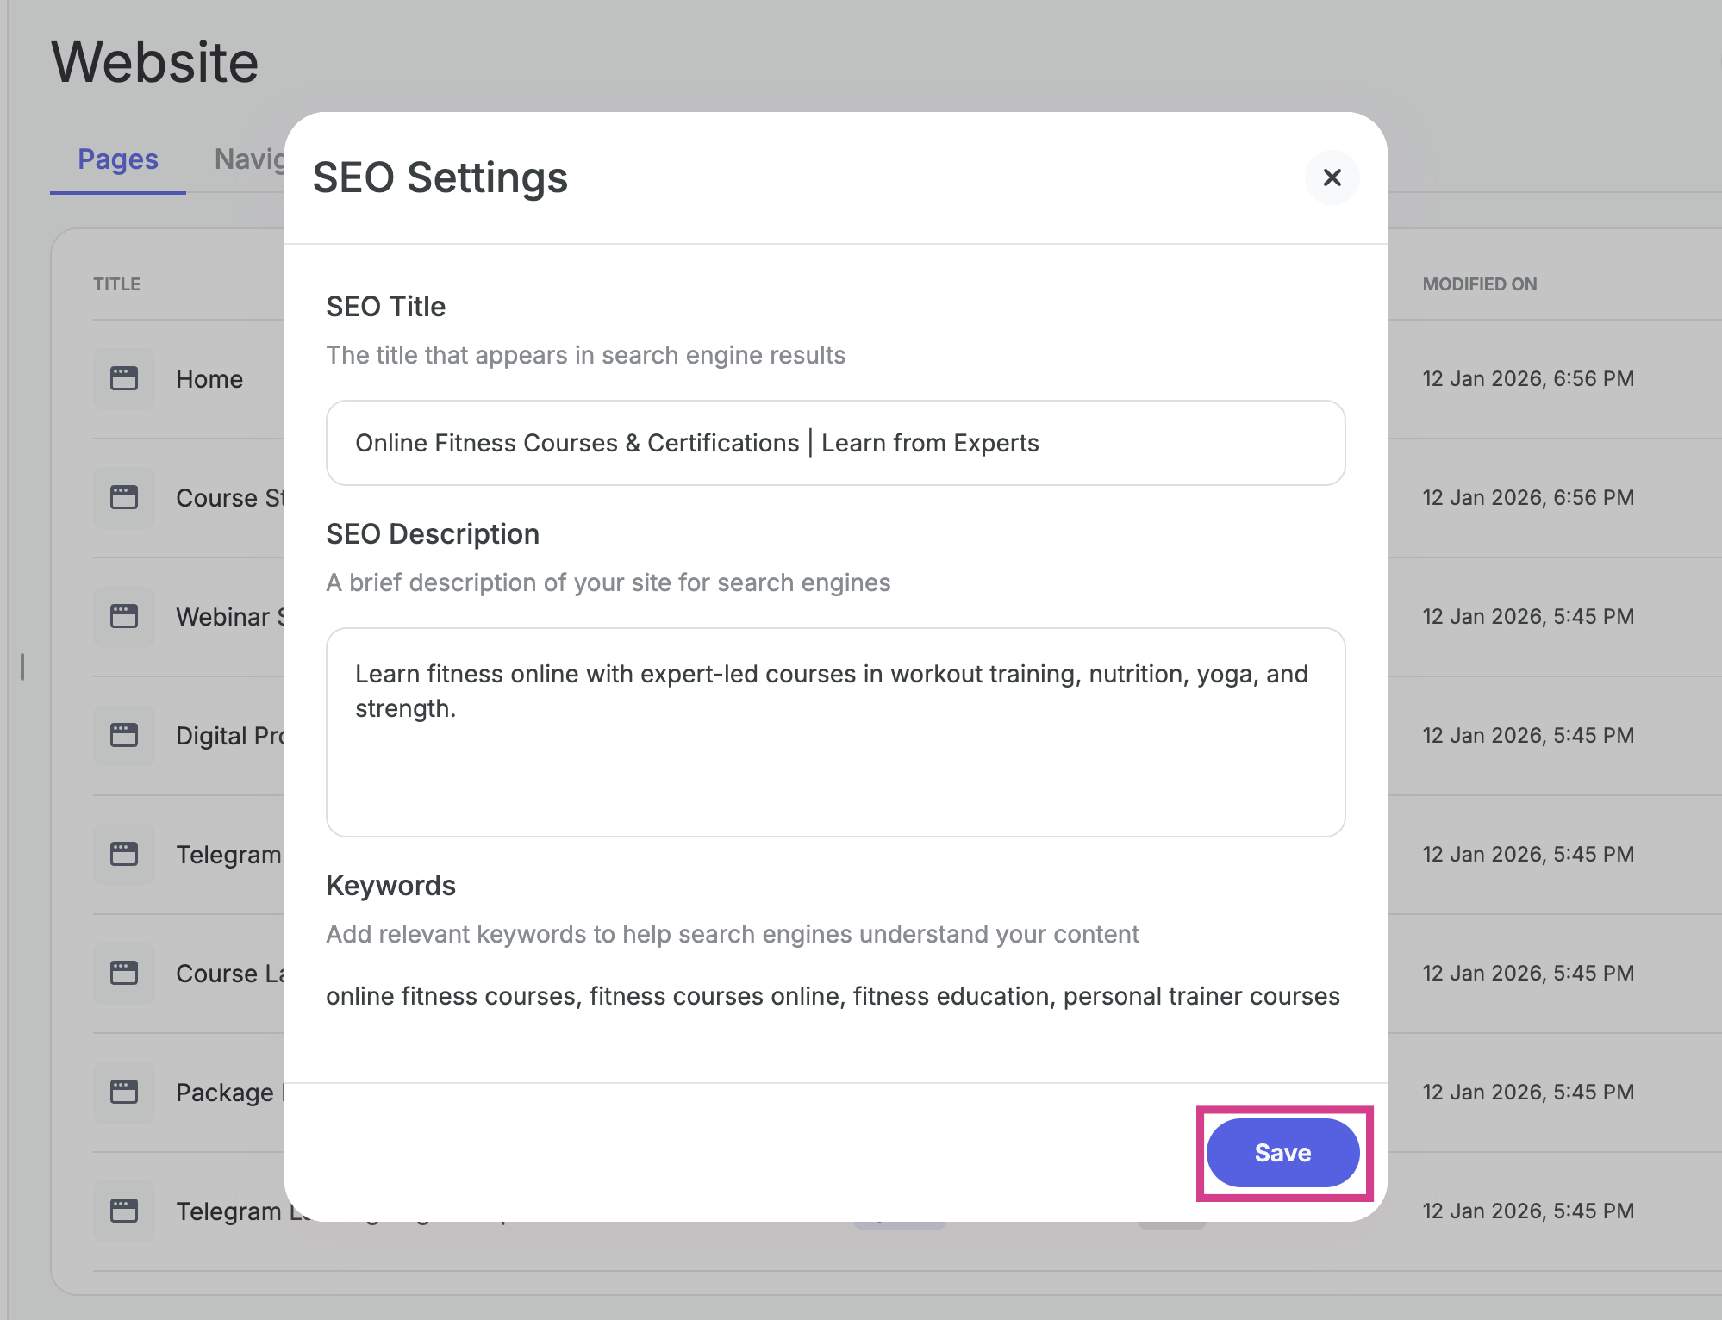Click the Course Store page icon
Viewport: 1722px width, 1320px height.
[124, 497]
